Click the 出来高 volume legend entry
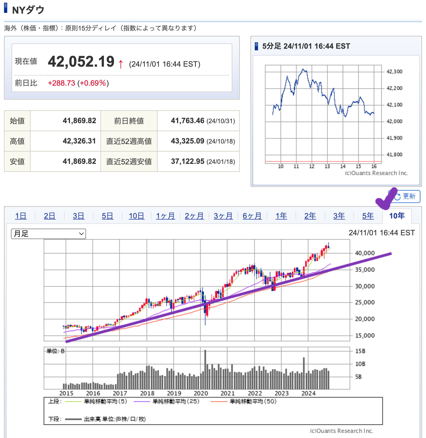Viewport: 426px width, 438px height. pos(105,419)
